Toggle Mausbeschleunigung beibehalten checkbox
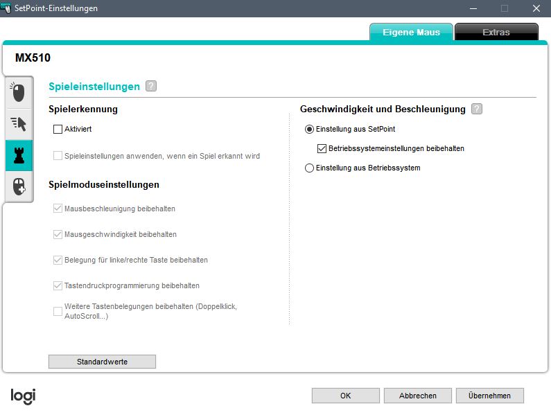551x415 pixels. 58,209
